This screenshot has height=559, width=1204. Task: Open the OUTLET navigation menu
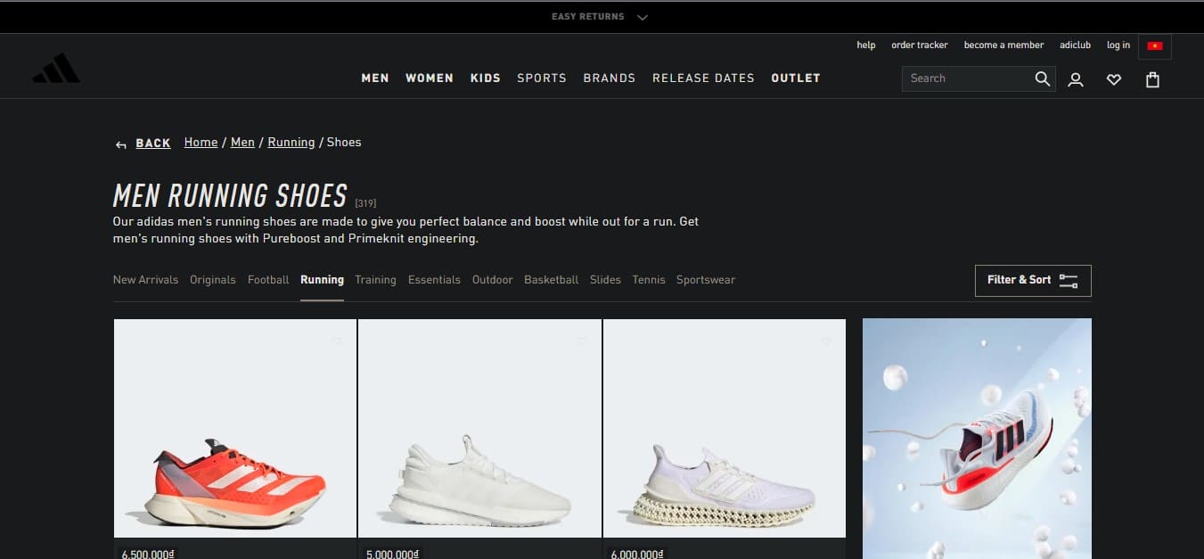795,78
